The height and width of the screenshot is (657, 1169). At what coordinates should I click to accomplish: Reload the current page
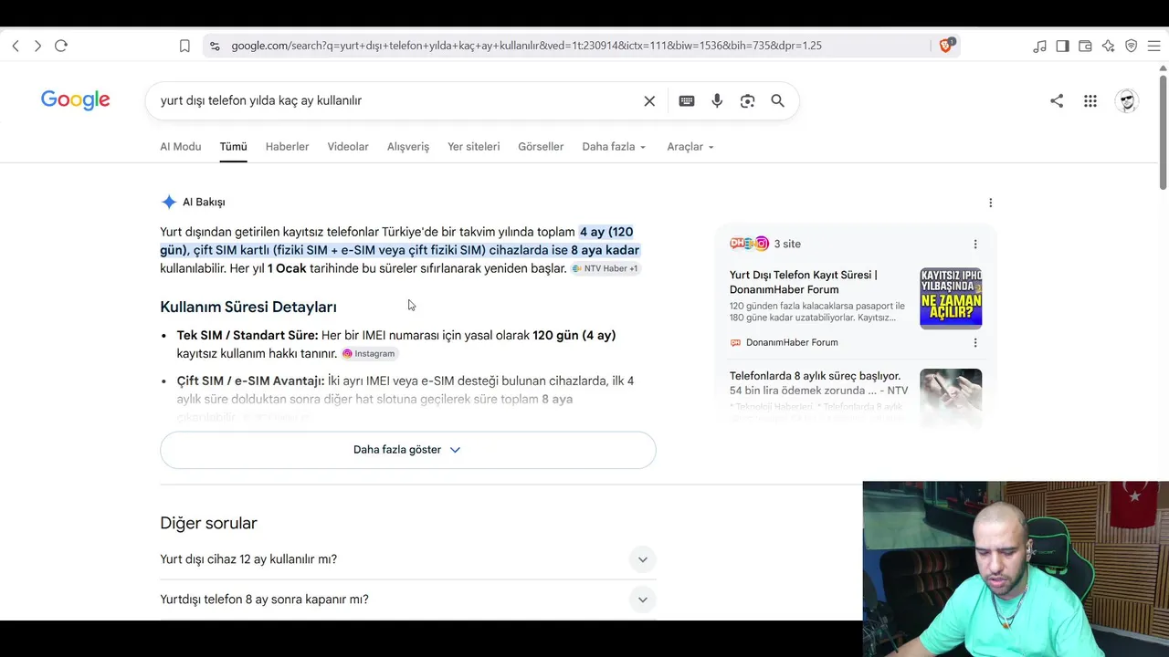[61, 46]
